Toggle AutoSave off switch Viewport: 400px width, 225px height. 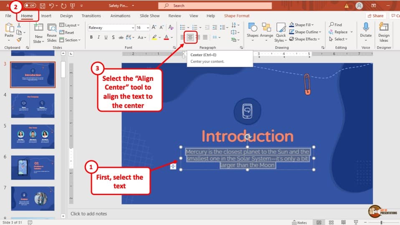[30, 5]
